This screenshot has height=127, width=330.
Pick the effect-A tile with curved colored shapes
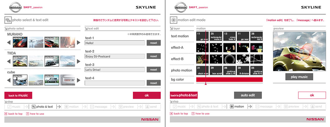click(x=230, y=48)
